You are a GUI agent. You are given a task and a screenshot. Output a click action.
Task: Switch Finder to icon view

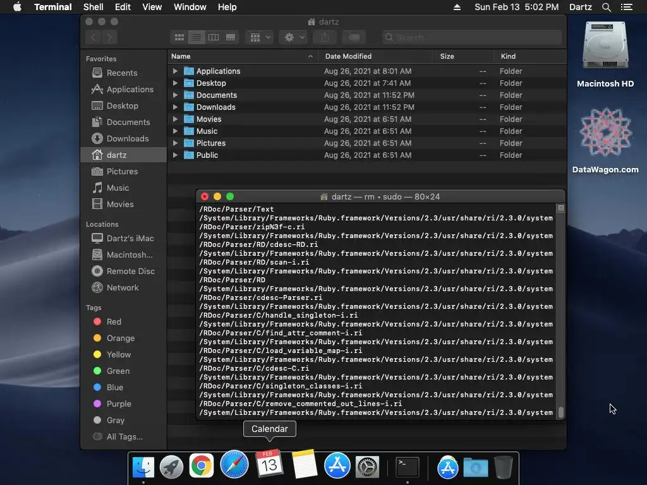179,37
